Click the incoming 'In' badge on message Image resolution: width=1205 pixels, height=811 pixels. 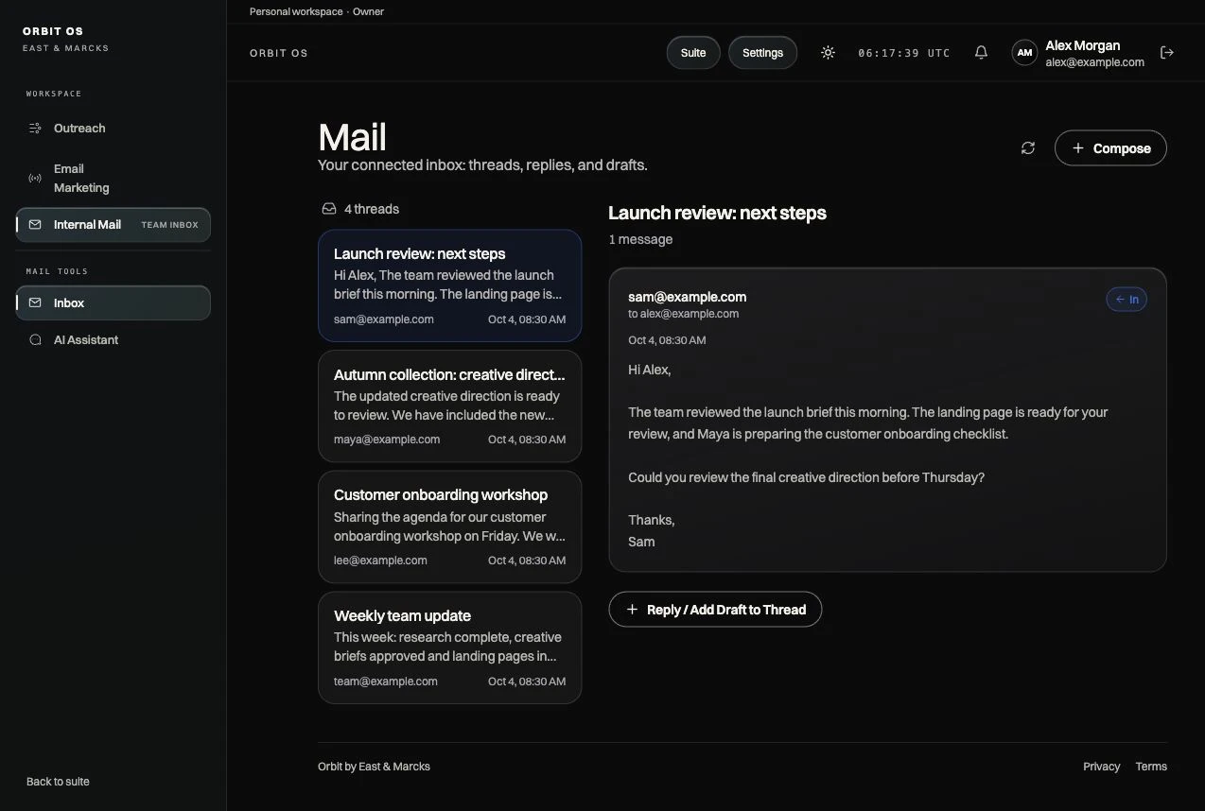tap(1126, 300)
